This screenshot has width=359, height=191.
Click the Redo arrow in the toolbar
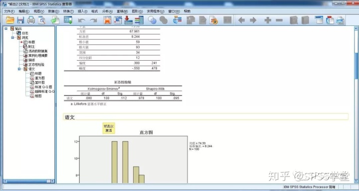[x=93, y=20]
